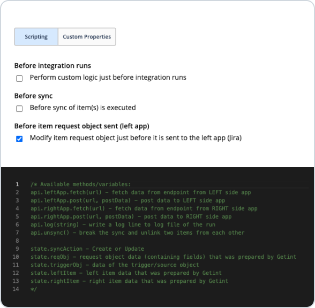
Task: Click the state.leftItem code line
Action: (126, 273)
